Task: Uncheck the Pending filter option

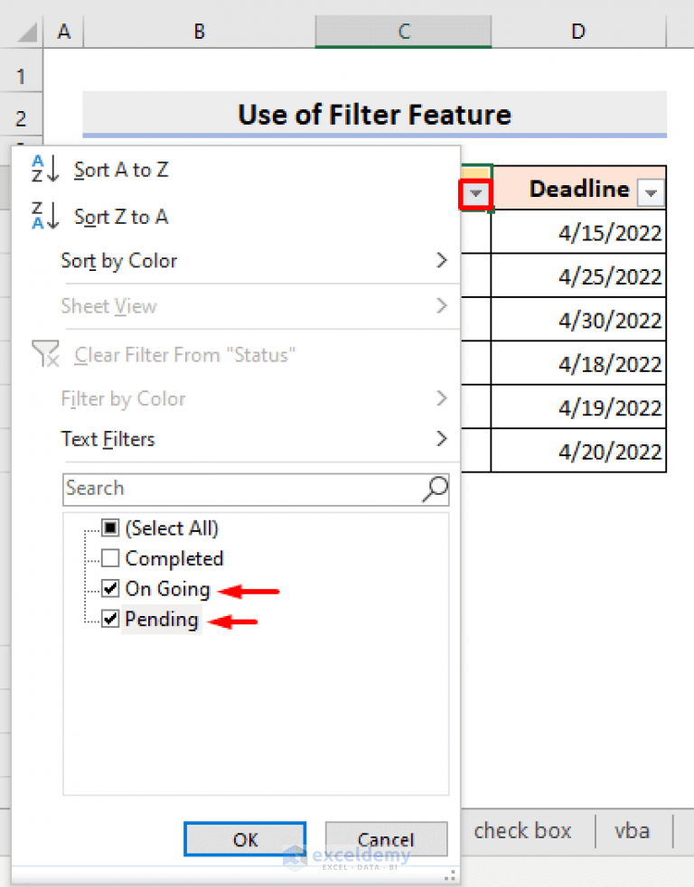Action: (x=109, y=620)
